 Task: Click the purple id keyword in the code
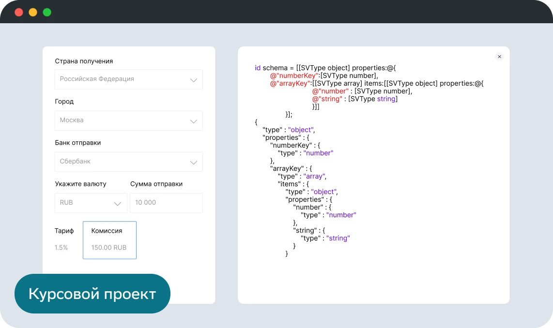tap(258, 68)
